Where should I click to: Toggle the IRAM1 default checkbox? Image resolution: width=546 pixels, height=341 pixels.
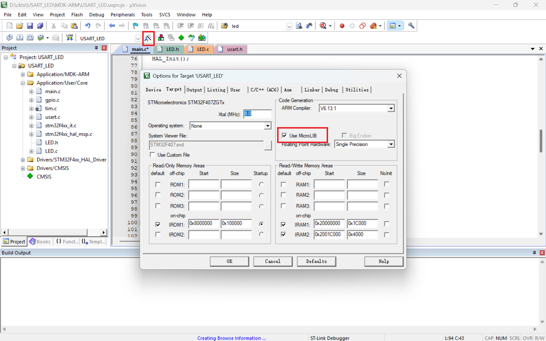click(x=283, y=224)
